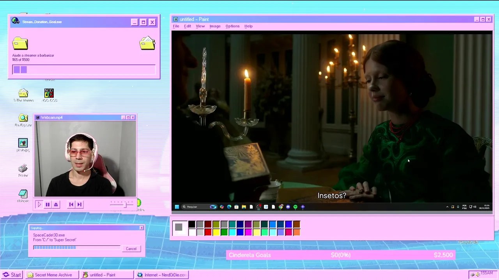Viewport: 499px width, 280px height.
Task: Skip to next track in Webcam player
Action: point(79,204)
